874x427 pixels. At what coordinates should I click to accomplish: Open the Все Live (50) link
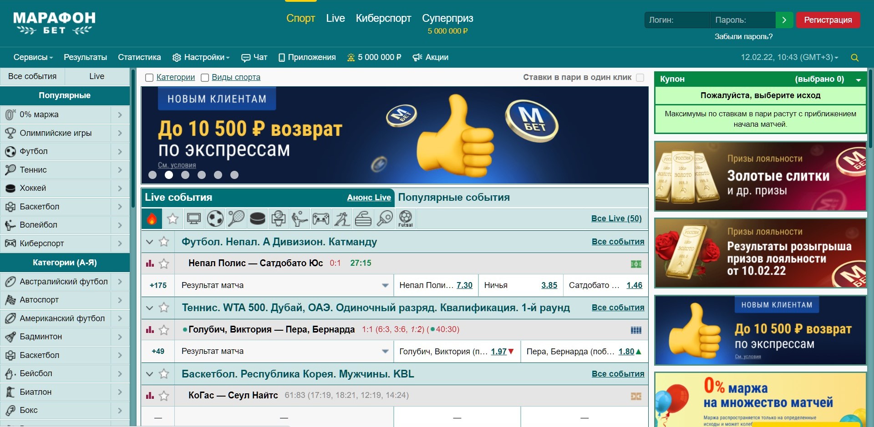click(x=616, y=218)
